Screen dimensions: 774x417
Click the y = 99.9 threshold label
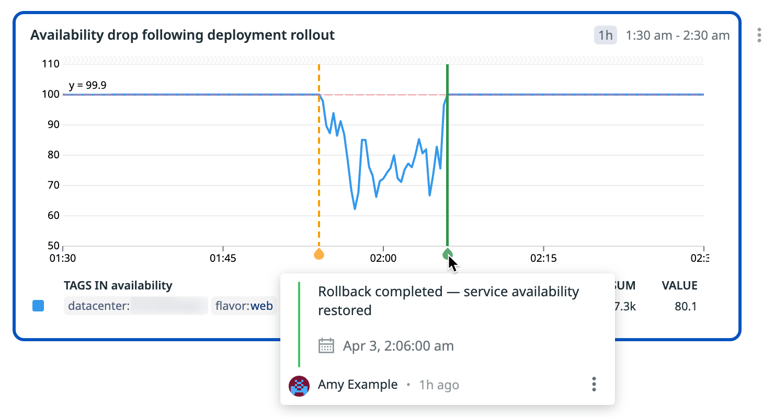click(88, 85)
